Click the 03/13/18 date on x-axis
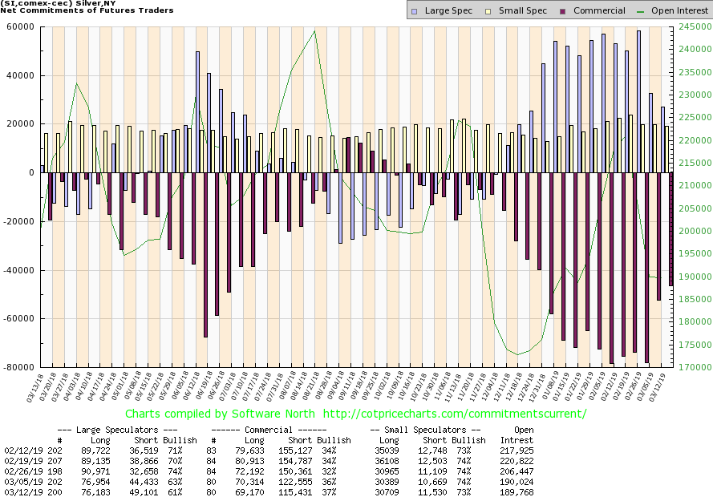The height and width of the screenshot is (497, 713). tap(34, 386)
